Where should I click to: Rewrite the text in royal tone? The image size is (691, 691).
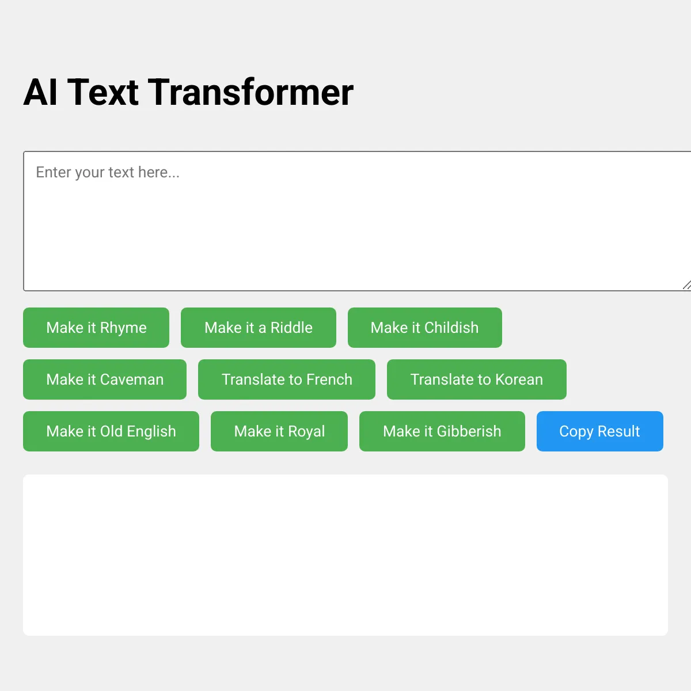tap(279, 431)
